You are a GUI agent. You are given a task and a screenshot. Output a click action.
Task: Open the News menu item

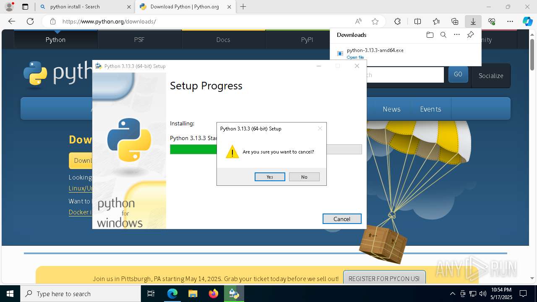(x=391, y=109)
